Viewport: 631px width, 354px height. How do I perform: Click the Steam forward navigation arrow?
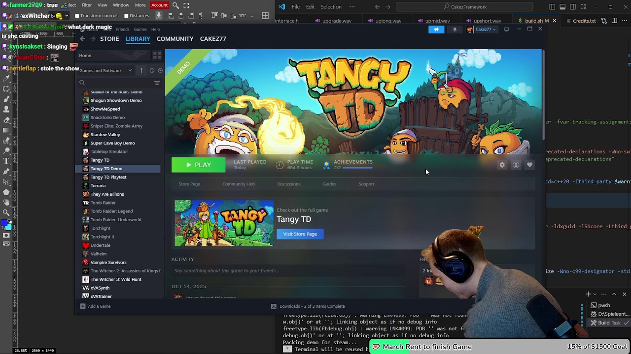[x=92, y=39]
